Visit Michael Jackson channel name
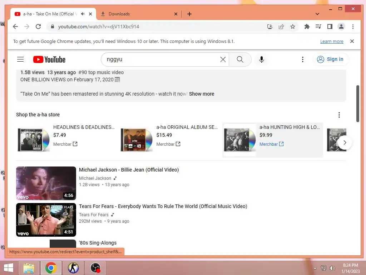The height and width of the screenshot is (275, 366). click(x=95, y=178)
